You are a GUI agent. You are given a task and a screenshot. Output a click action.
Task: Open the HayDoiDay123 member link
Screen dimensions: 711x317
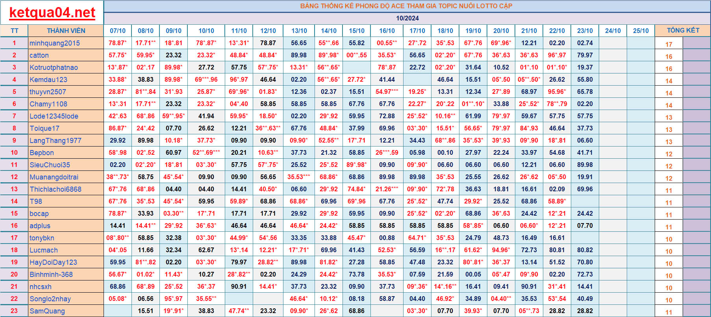tap(53, 262)
